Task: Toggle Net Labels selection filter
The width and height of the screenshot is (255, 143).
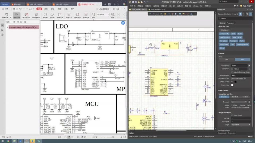Action: (223, 41)
